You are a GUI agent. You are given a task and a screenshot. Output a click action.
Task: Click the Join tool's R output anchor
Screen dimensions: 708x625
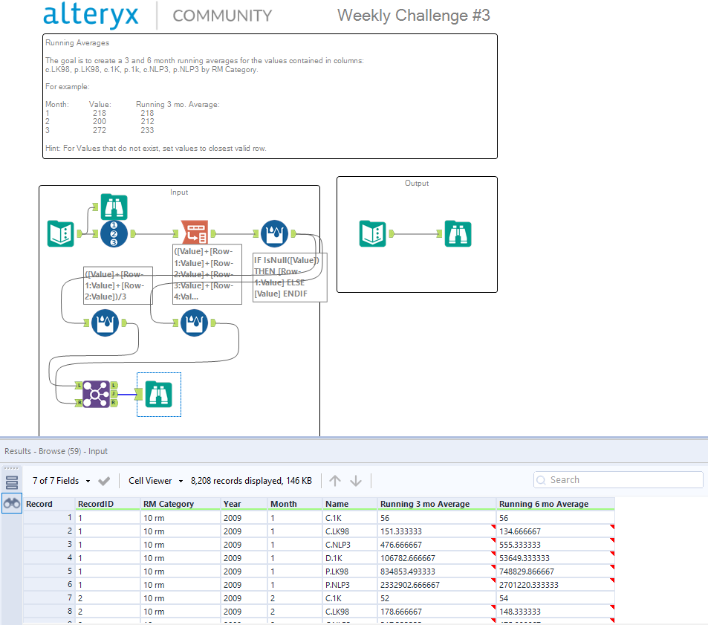114,402
